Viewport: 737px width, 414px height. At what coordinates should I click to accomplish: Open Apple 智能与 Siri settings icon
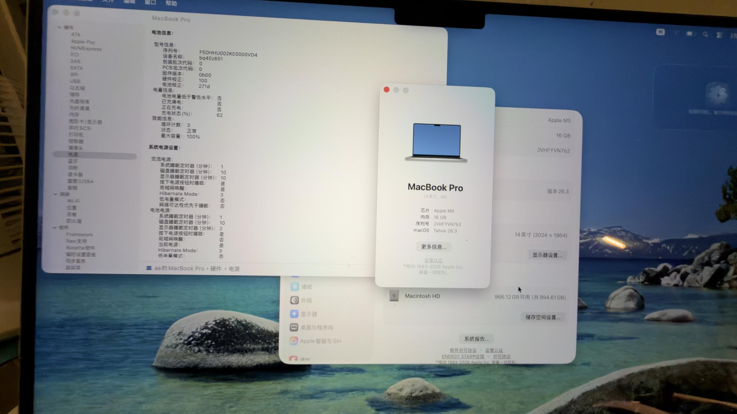pos(294,341)
